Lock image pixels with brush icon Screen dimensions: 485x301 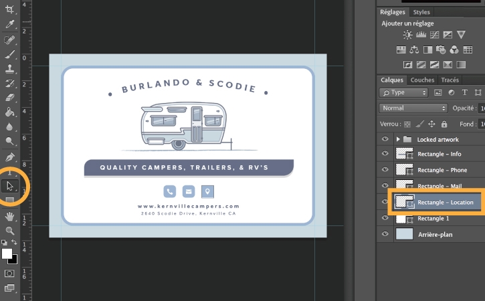coord(419,124)
